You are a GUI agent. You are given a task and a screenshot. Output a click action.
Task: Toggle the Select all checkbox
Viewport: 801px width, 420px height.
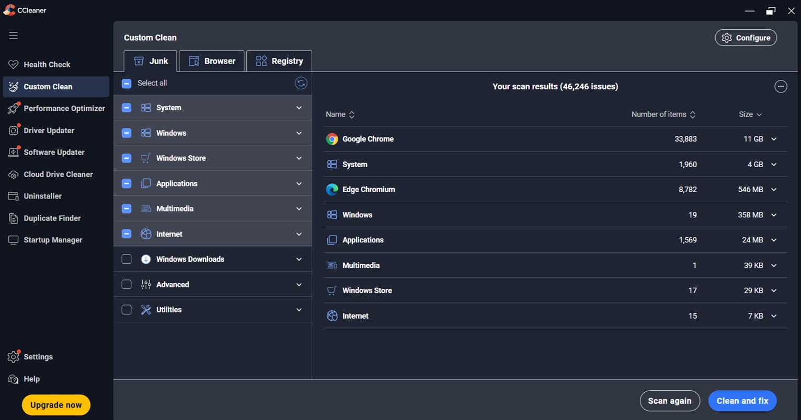pyautogui.click(x=127, y=83)
